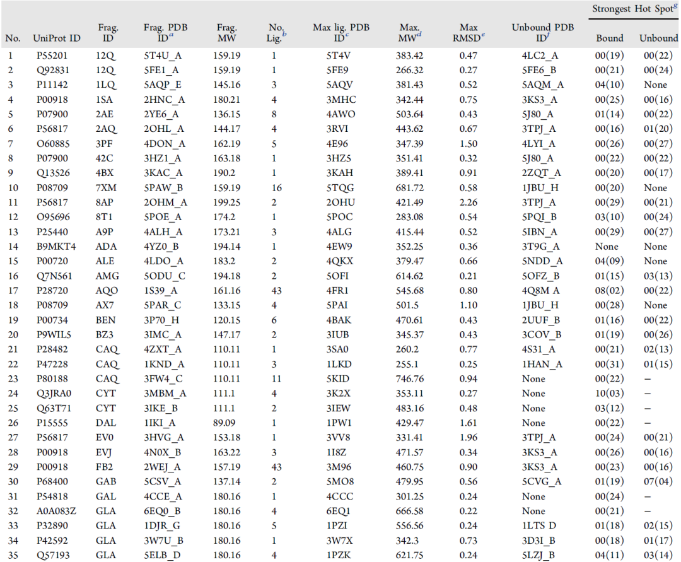Viewport: 681px width, 562px height.
Task: Click unbound hot spot value '03(13)'
Action: (658, 276)
